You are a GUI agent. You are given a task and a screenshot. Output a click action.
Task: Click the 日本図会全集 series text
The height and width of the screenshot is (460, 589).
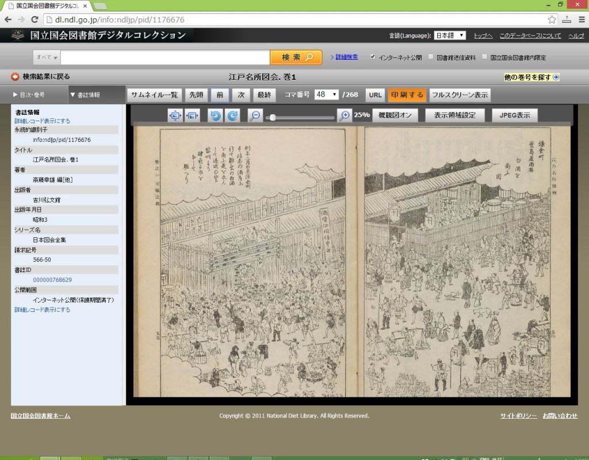(49, 240)
